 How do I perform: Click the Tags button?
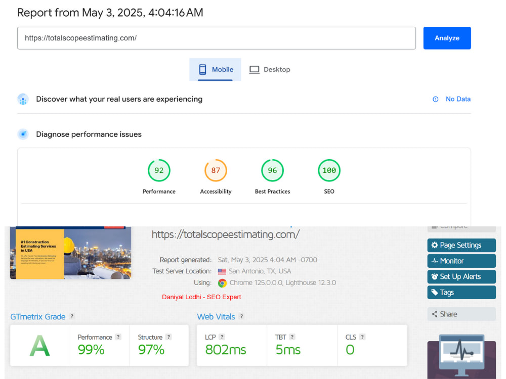click(461, 292)
